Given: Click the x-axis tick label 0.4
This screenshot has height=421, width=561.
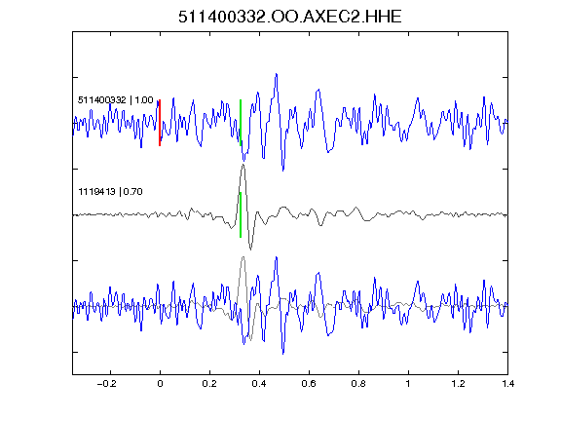Looking at the screenshot, I should [259, 384].
